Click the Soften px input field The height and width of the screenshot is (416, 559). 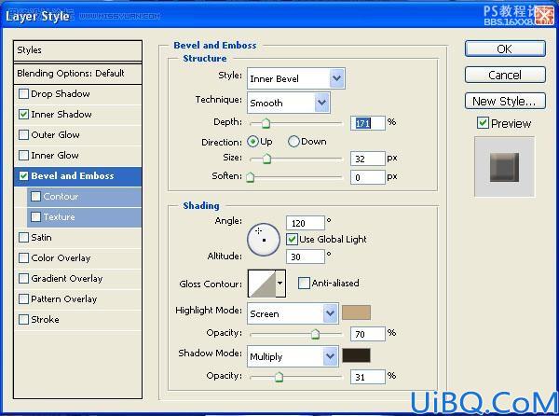(x=368, y=177)
